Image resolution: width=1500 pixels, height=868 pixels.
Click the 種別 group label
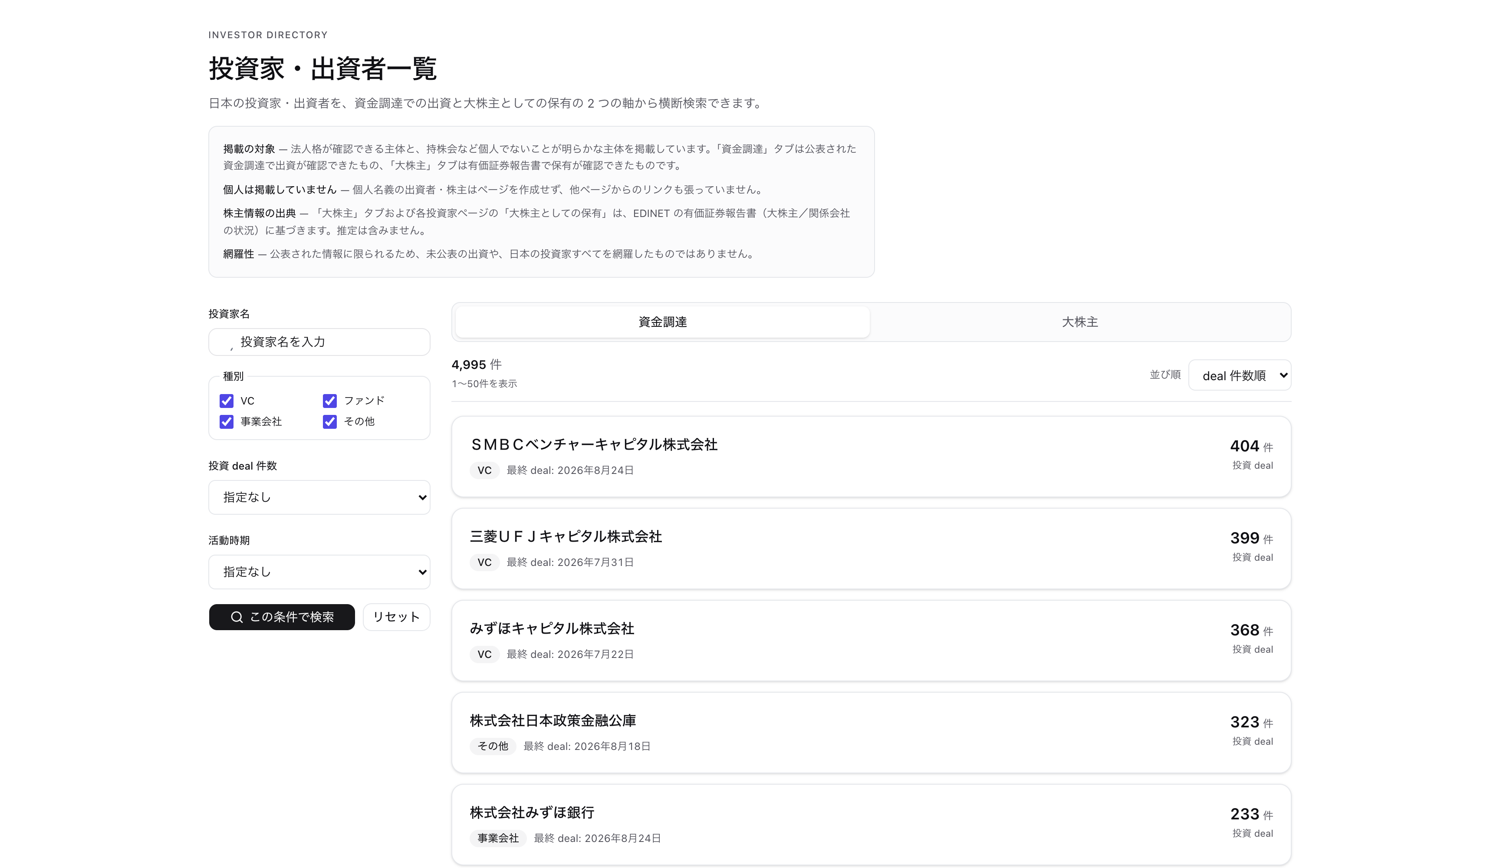coord(233,376)
